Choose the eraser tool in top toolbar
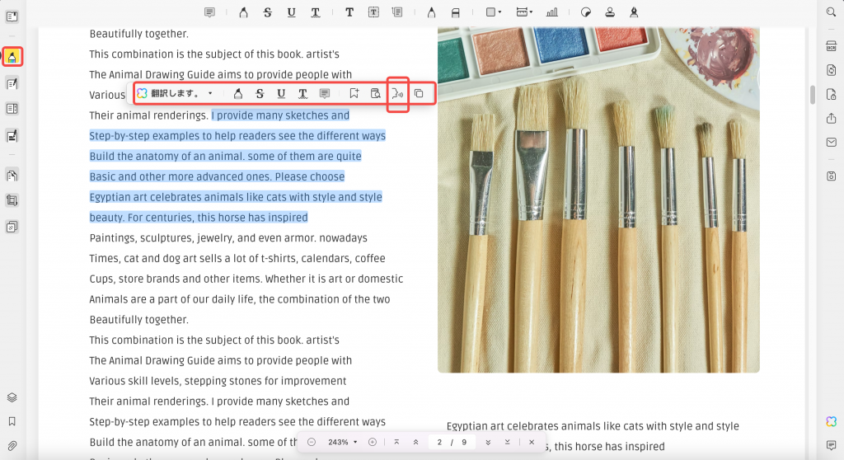 click(455, 12)
